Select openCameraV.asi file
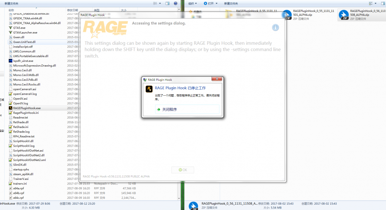Viewport: 386px width, 210px height. (x=25, y=89)
